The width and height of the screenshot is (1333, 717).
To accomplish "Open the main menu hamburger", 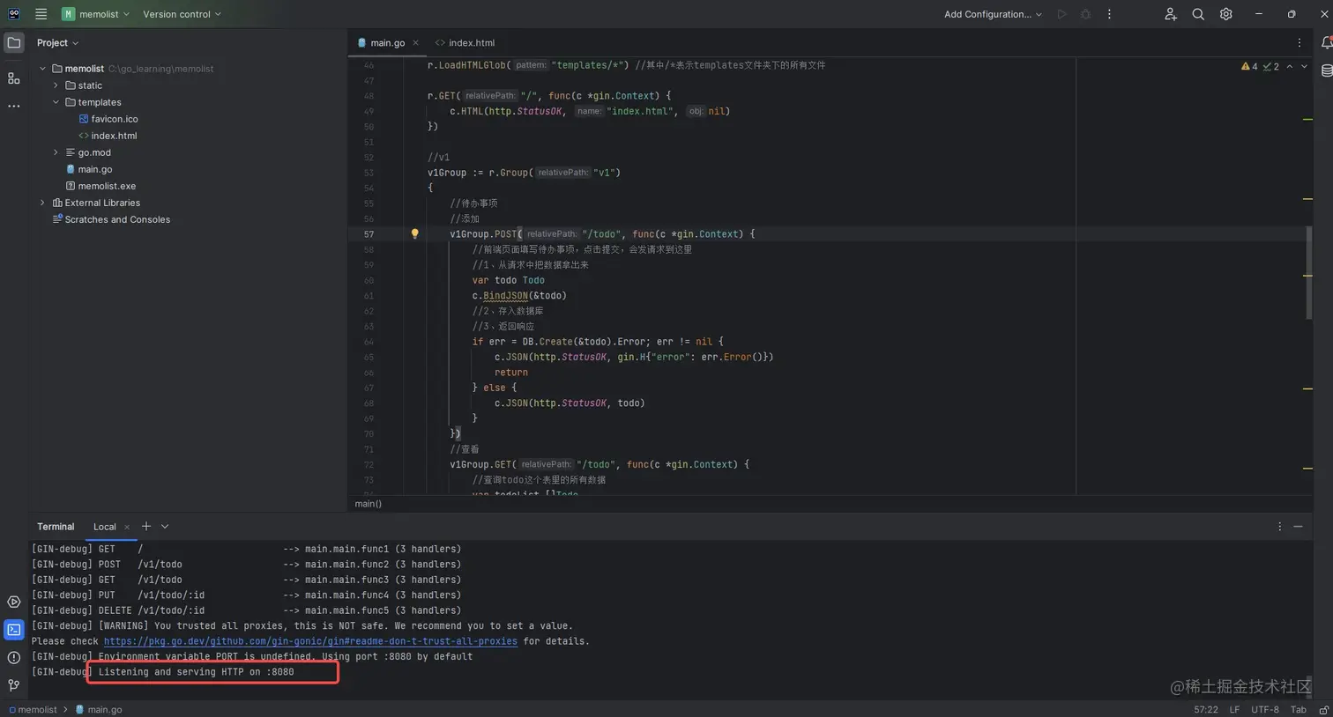I will [41, 14].
